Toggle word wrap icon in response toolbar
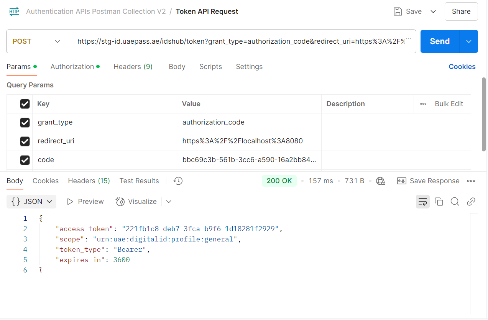The width and height of the screenshot is (488, 320). [x=422, y=202]
